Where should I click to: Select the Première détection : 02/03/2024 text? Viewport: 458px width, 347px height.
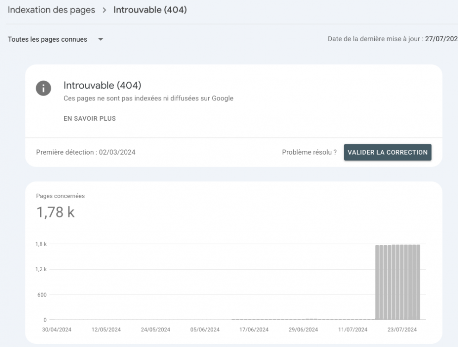coord(86,152)
